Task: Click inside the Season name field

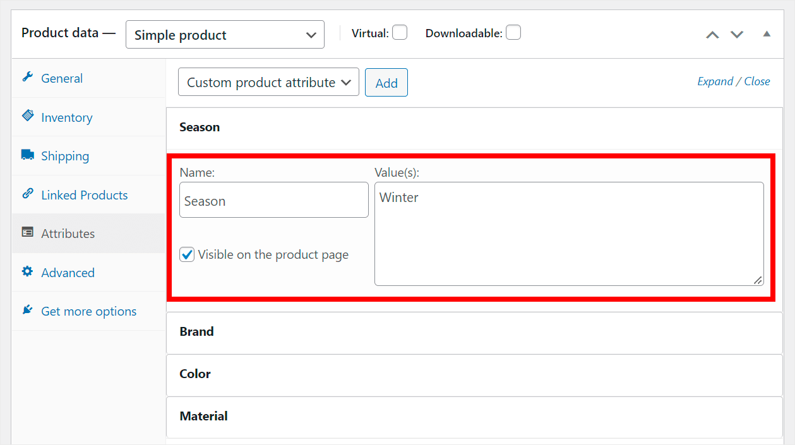Action: (273, 200)
